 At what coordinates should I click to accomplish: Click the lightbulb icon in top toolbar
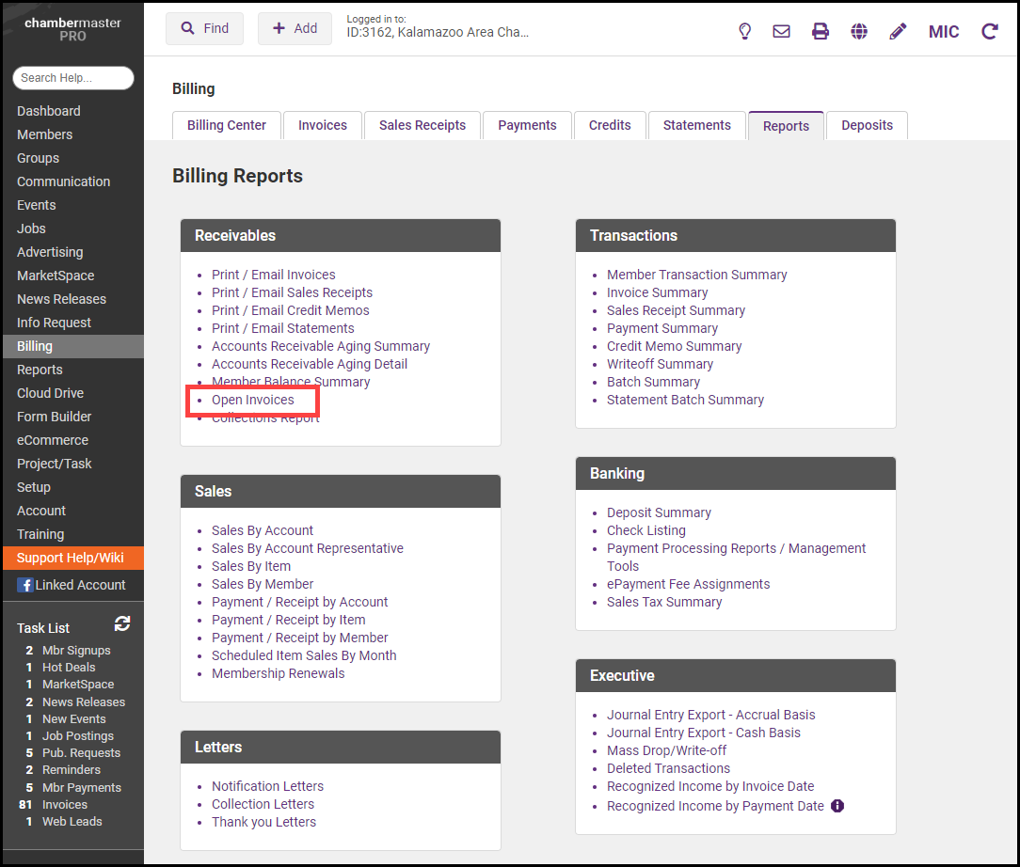[744, 31]
